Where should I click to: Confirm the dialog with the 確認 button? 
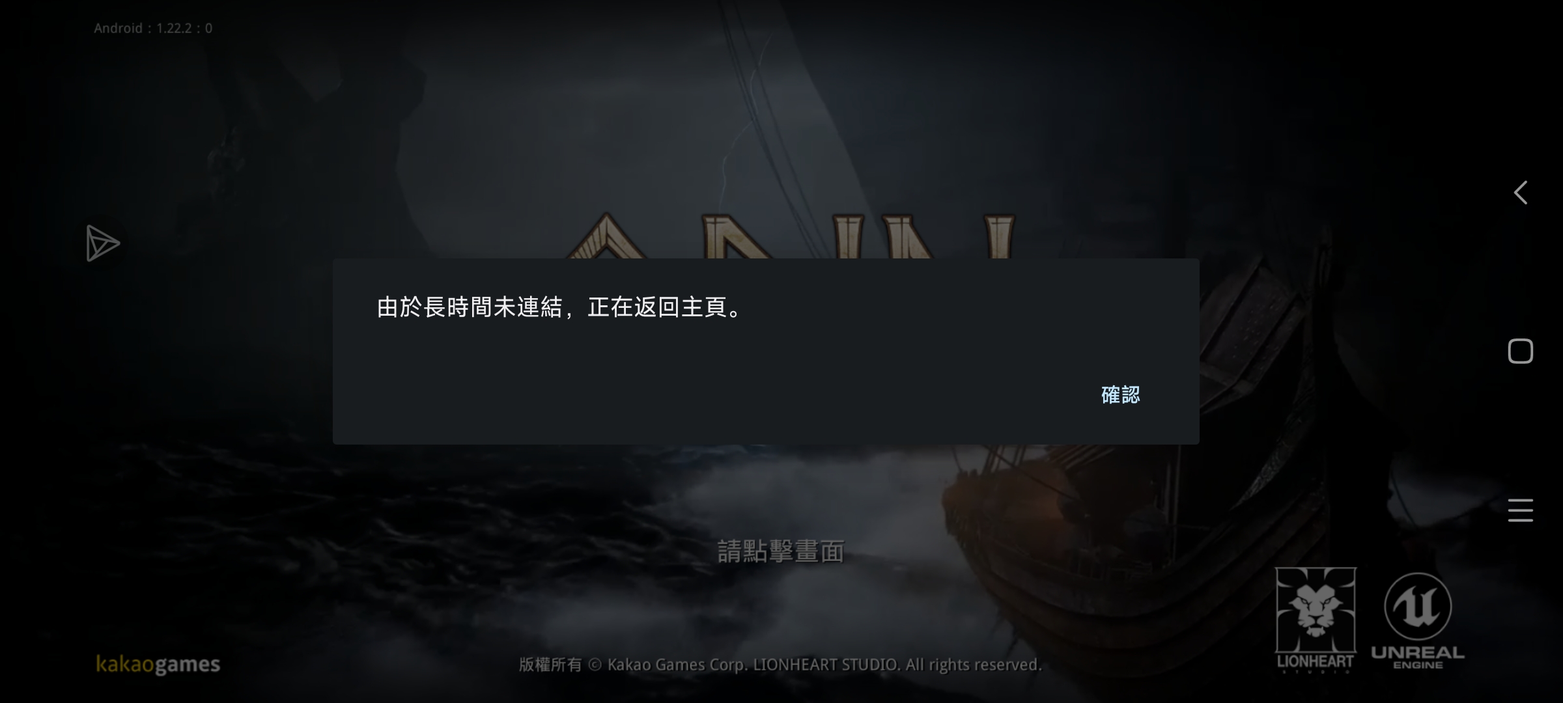tap(1120, 394)
